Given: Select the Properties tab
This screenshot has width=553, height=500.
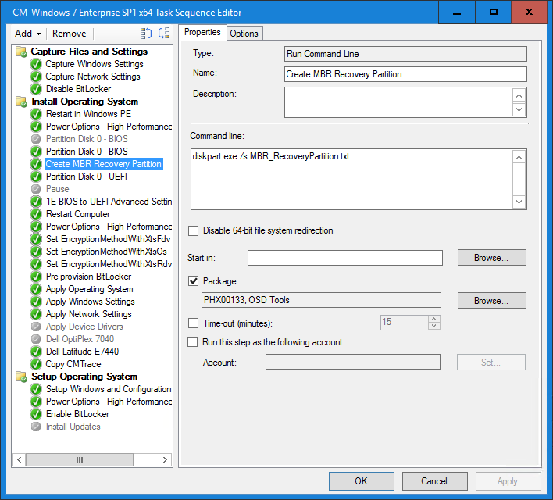Looking at the screenshot, I should click(202, 33).
